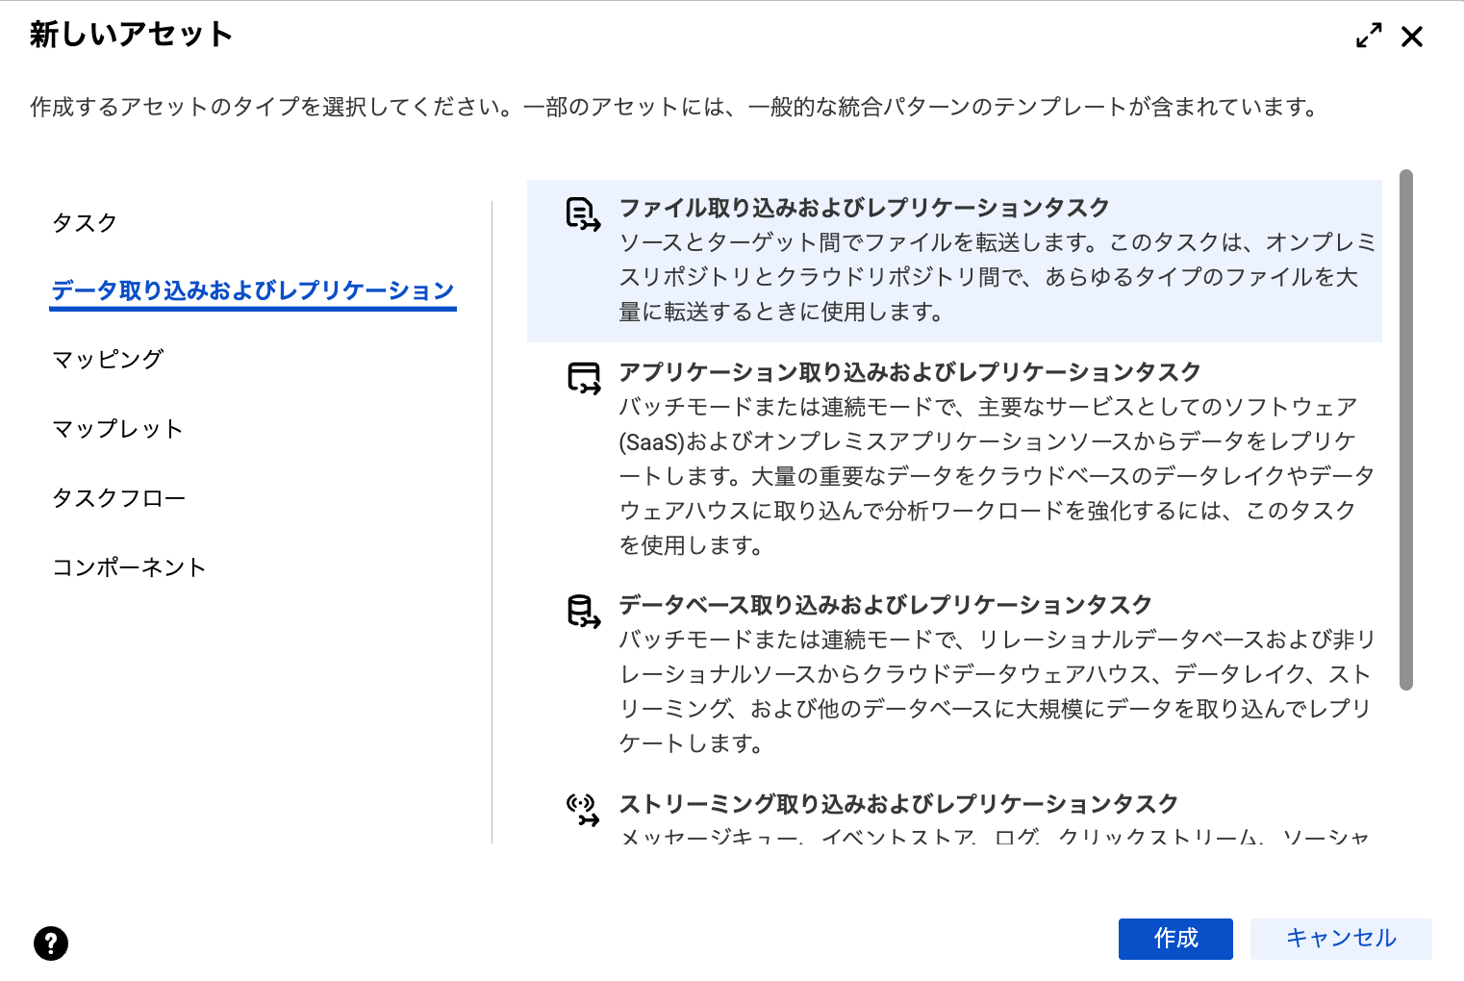Click the streaming ingestion task icon

(583, 810)
